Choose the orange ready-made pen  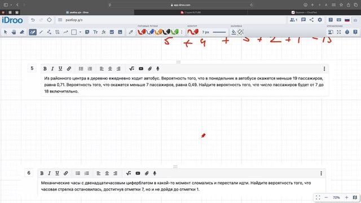coord(158,32)
